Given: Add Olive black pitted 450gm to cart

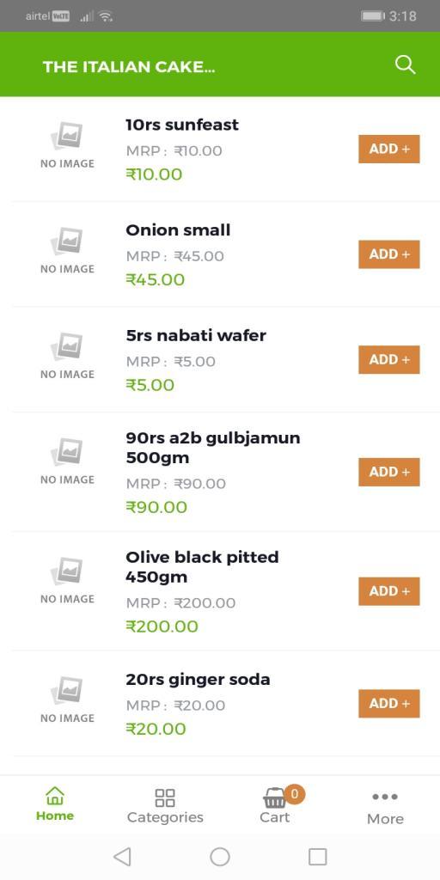Looking at the screenshot, I should (389, 591).
